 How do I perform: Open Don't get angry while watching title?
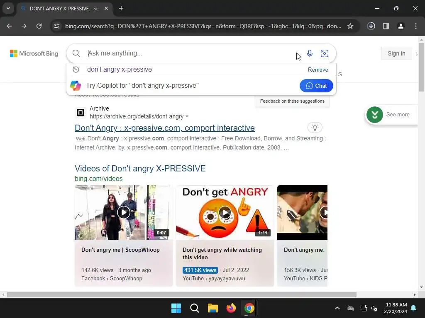222,254
